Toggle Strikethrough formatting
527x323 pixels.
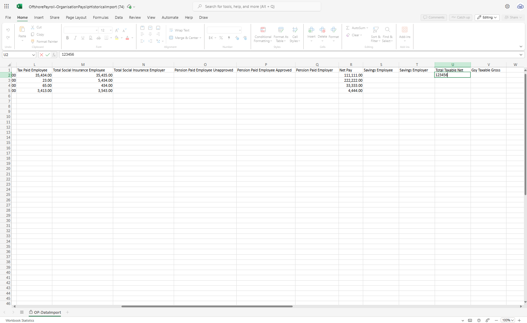tap(98, 38)
